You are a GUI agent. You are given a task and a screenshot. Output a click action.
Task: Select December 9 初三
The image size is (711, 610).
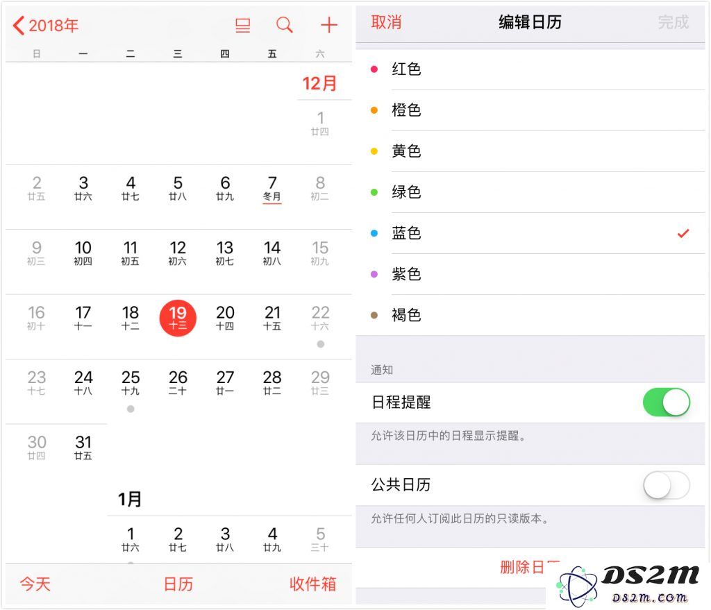(36, 253)
